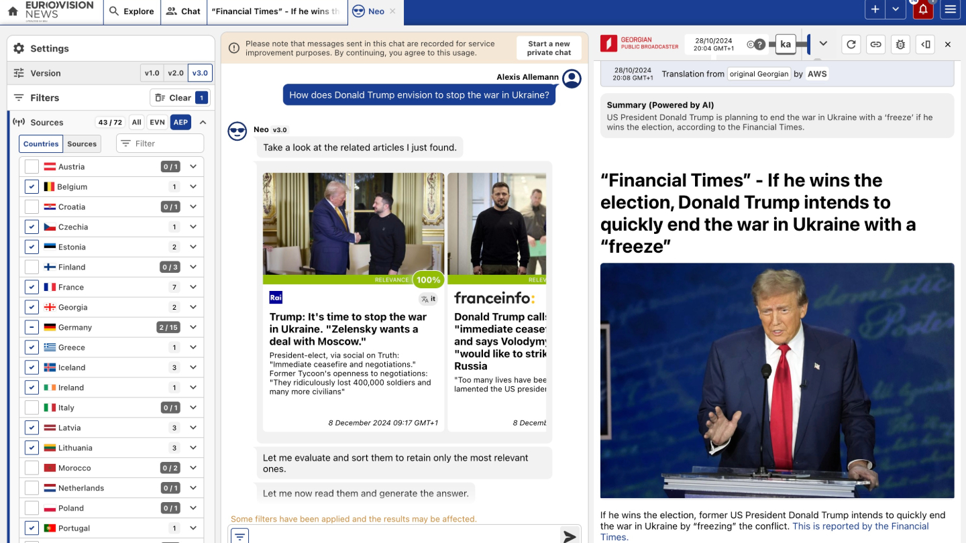Open the language dropdown next to ka

(823, 44)
